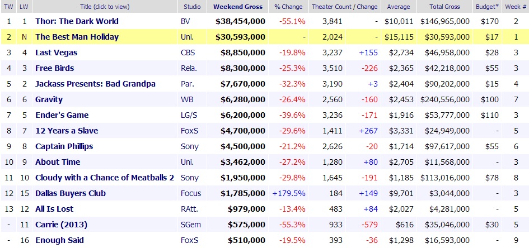This screenshot has width=529, height=248.
Task: Open Ender's Game title link
Action: 62,115
